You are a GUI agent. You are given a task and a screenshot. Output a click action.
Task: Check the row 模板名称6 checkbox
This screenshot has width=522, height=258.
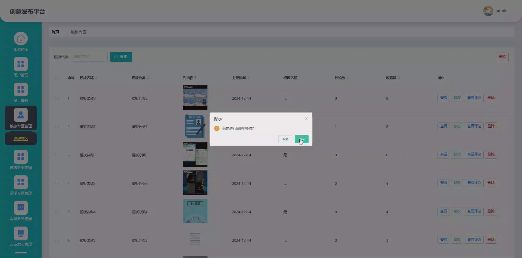[x=57, y=155]
